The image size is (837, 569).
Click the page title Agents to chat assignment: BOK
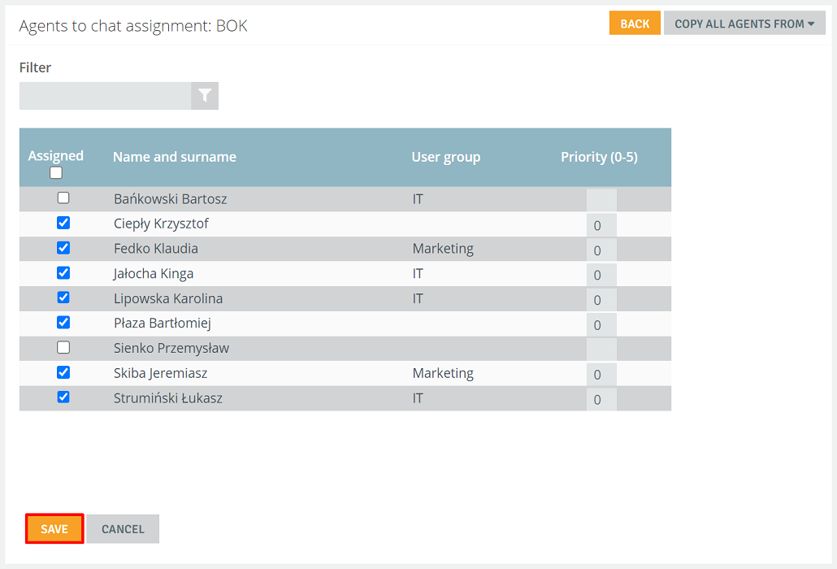(x=133, y=26)
